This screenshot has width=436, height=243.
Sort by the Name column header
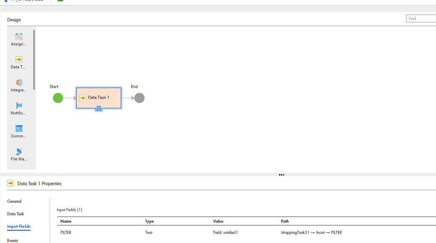click(x=66, y=221)
